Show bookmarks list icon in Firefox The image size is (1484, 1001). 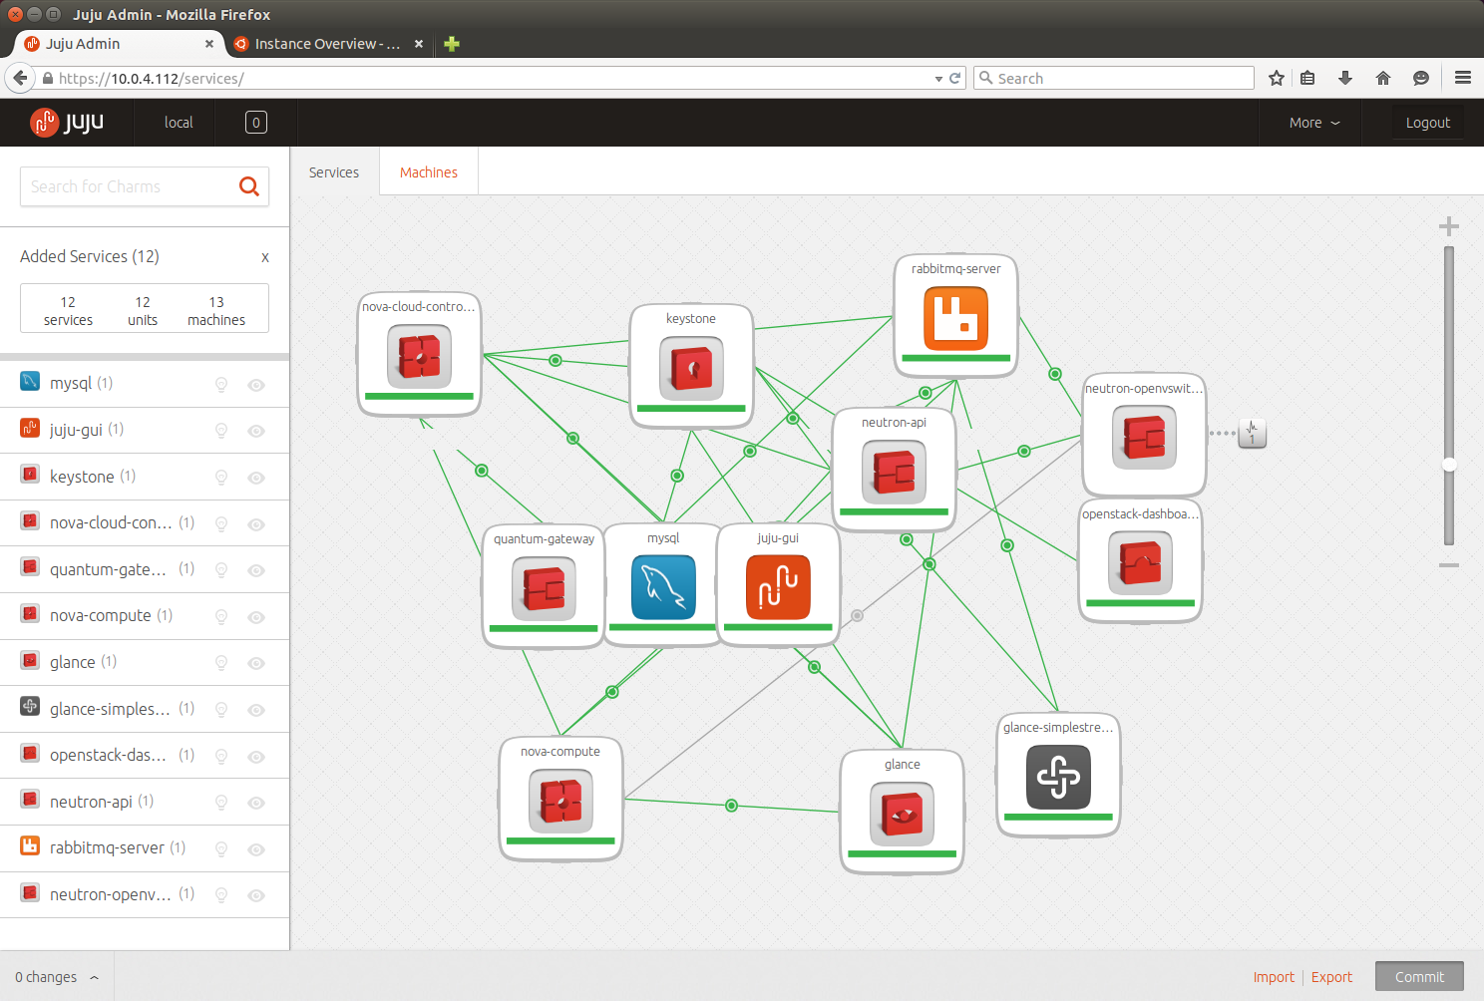click(1307, 78)
